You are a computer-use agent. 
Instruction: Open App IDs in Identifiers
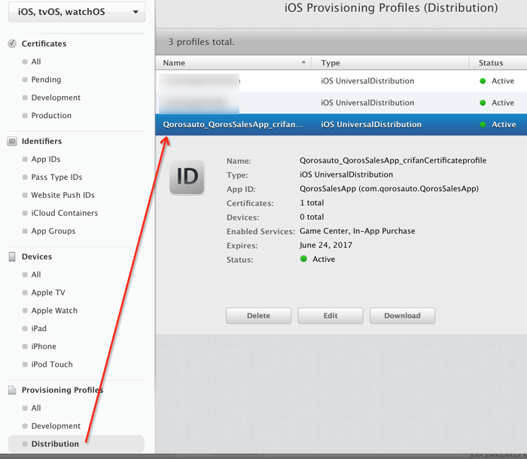(x=46, y=160)
